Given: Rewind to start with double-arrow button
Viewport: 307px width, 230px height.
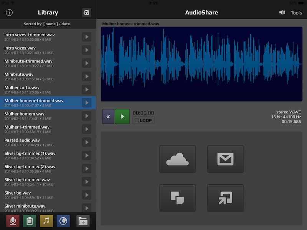Looking at the screenshot, I should pyautogui.click(x=108, y=117).
